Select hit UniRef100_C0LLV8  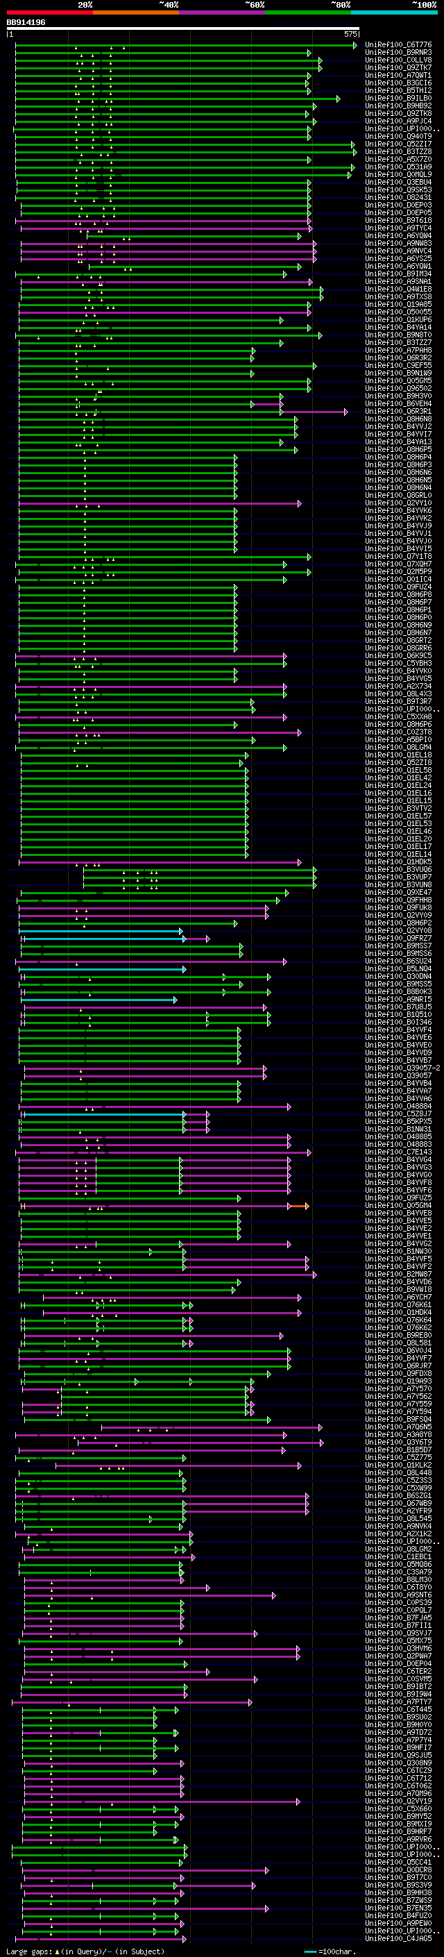[398, 61]
